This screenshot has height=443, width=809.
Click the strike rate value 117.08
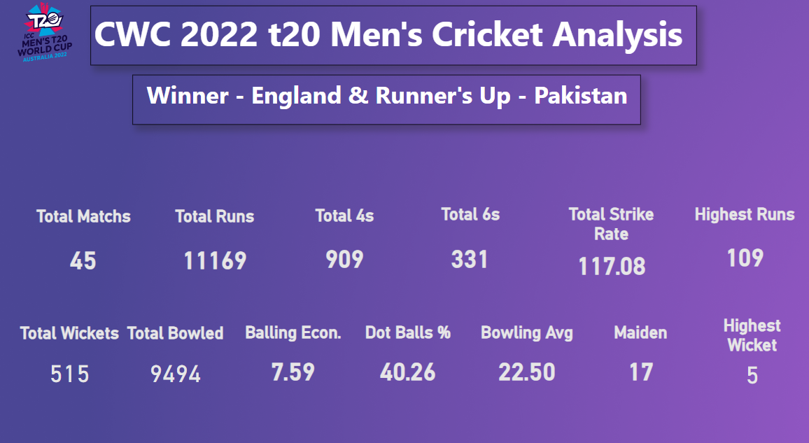[611, 266]
